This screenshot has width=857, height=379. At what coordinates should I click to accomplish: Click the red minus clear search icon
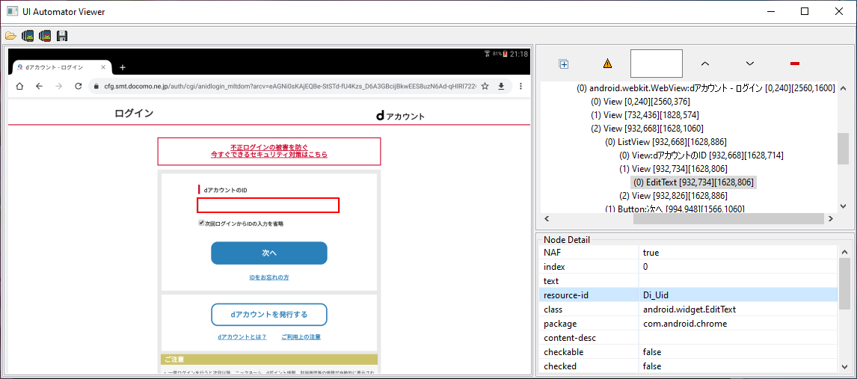point(795,64)
